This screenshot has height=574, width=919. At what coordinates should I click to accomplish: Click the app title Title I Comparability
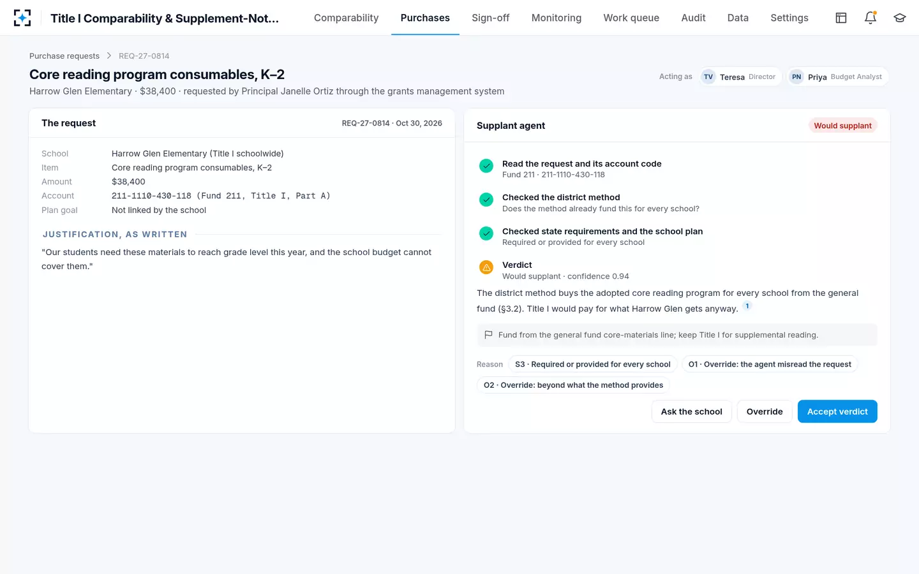coord(165,18)
